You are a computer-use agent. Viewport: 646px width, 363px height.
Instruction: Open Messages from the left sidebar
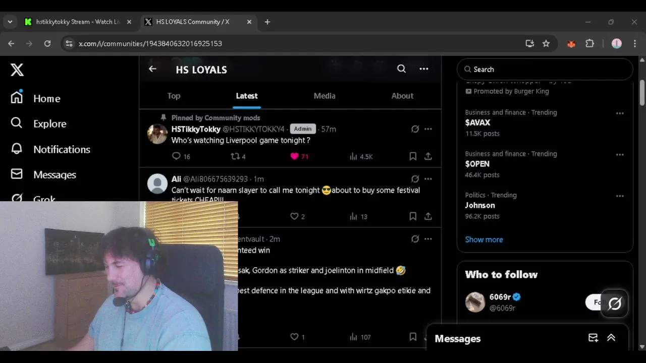43,174
